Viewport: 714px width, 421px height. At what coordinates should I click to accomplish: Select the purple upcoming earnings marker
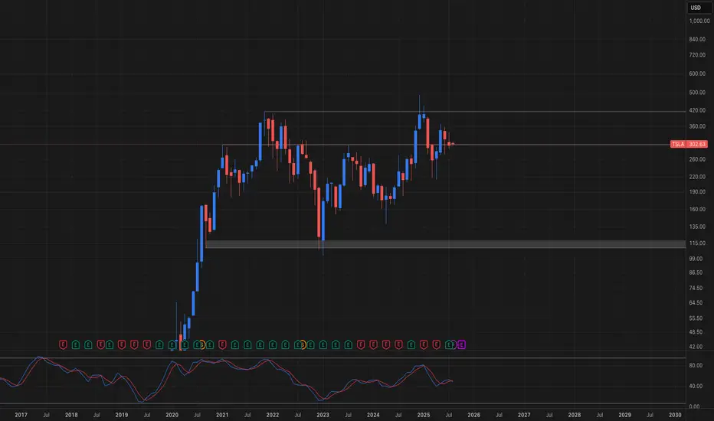(462, 344)
